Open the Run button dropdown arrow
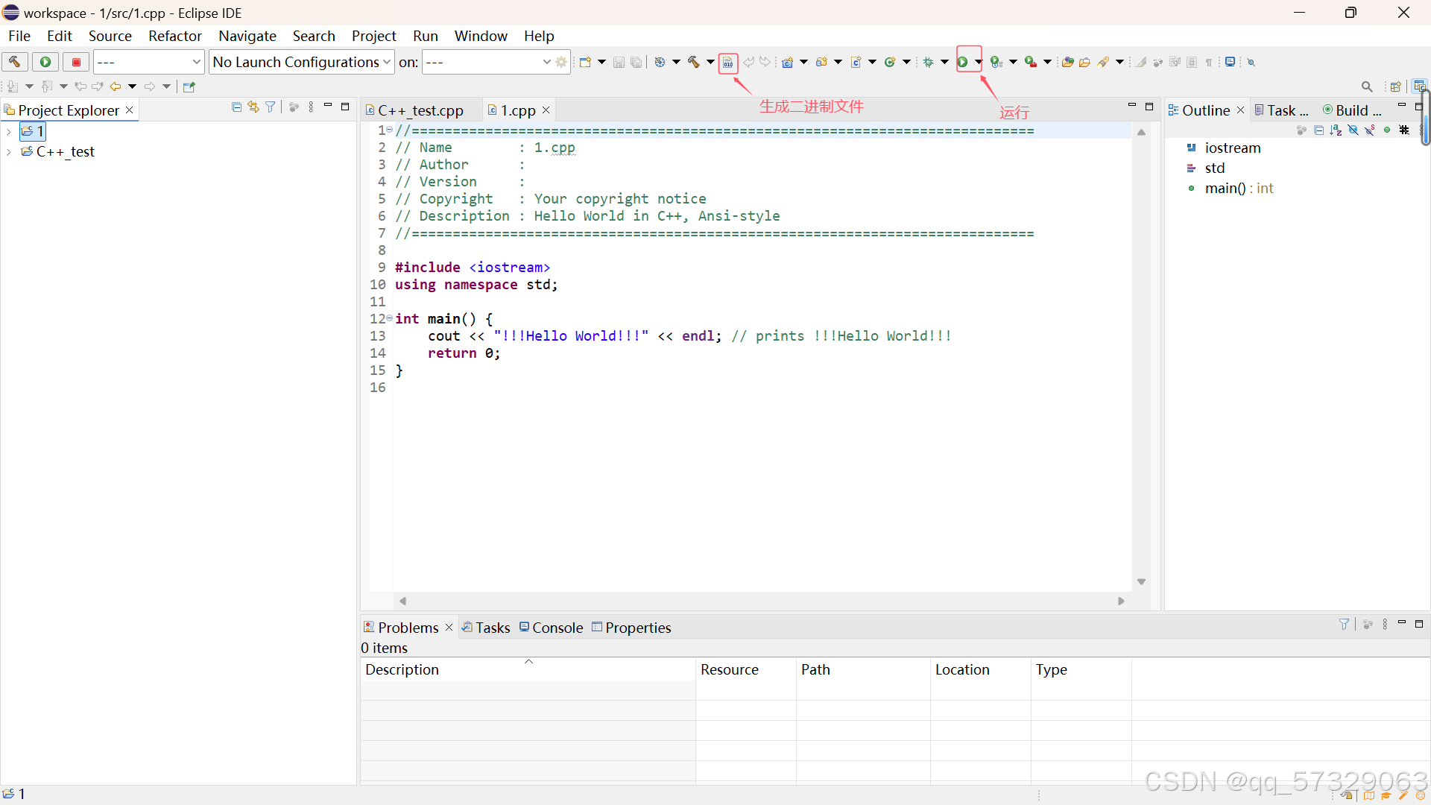The image size is (1431, 805). [979, 62]
